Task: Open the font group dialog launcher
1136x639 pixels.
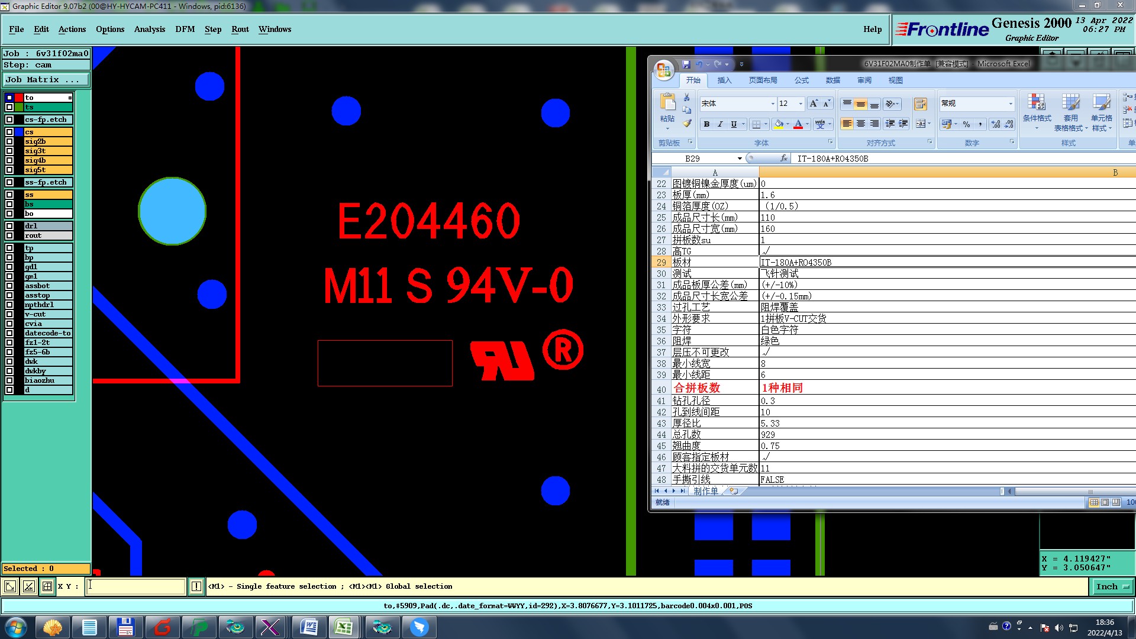Action: click(830, 142)
